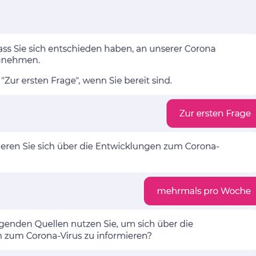Click the message about "Entwicklungen zum Corona-"

click(128, 152)
